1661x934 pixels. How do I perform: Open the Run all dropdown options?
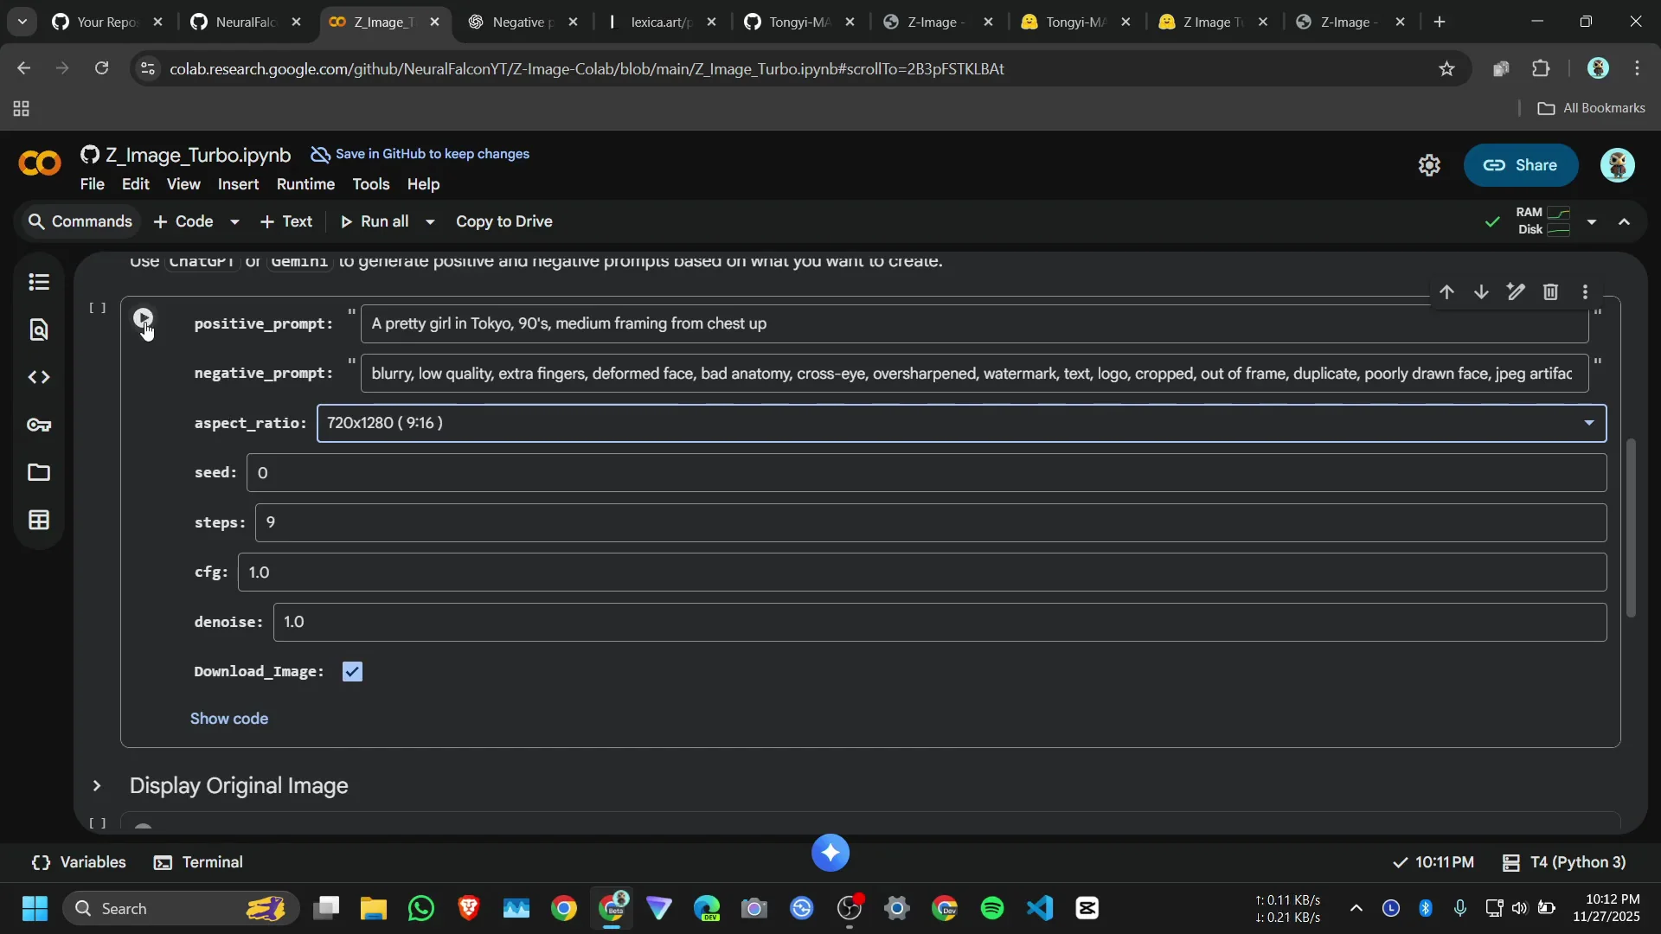tap(429, 221)
